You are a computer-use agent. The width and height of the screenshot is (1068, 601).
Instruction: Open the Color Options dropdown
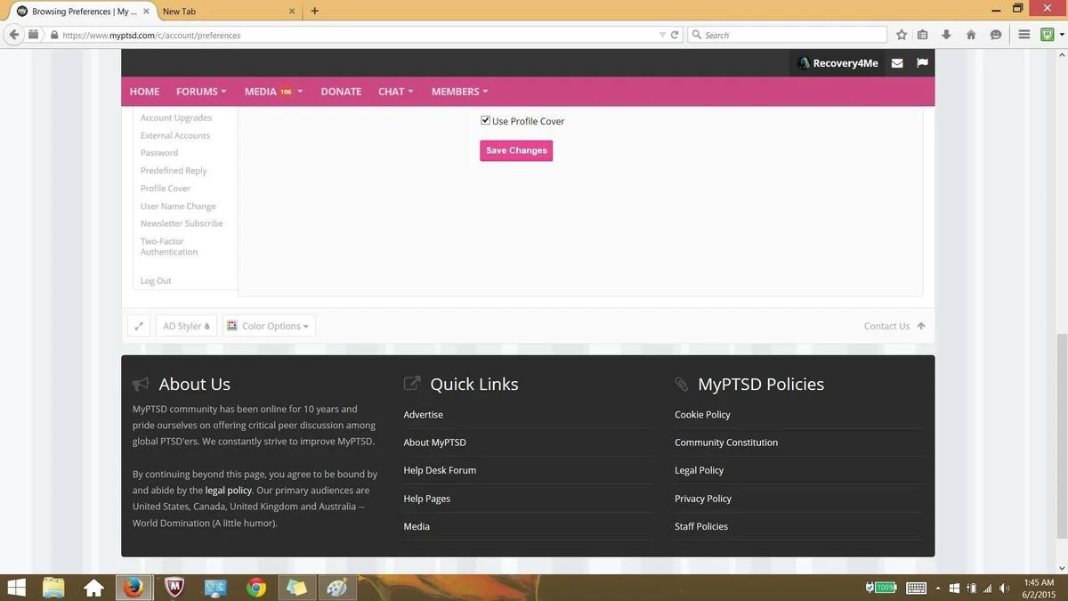tap(269, 326)
